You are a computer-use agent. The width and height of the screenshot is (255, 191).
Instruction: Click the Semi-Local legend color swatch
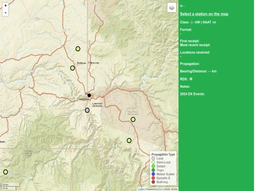(x=153, y=162)
